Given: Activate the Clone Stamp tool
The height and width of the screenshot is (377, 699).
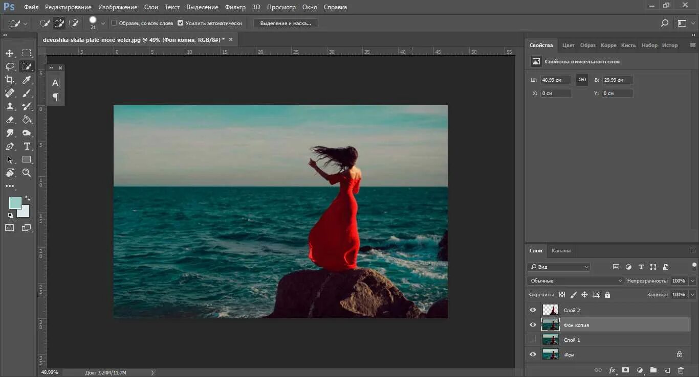Looking at the screenshot, I should click(10, 107).
